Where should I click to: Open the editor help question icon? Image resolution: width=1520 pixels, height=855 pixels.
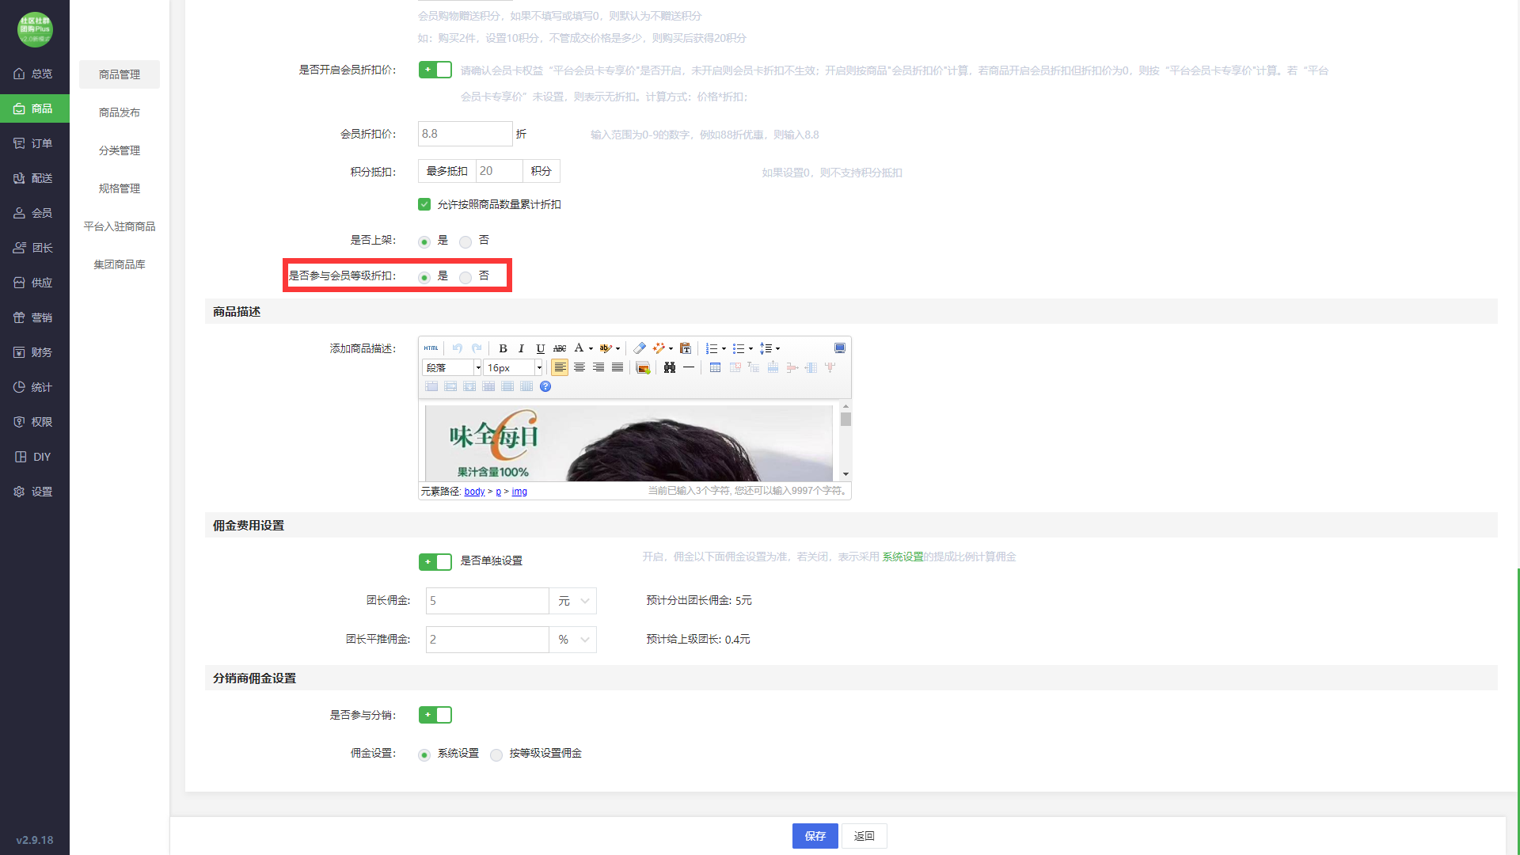tap(545, 387)
